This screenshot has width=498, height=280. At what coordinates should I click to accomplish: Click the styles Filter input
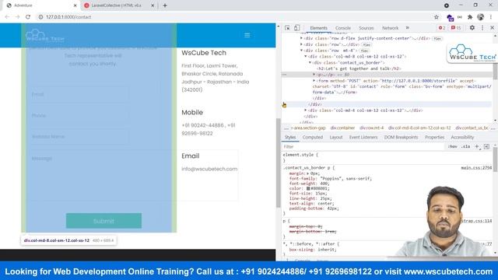pos(362,147)
